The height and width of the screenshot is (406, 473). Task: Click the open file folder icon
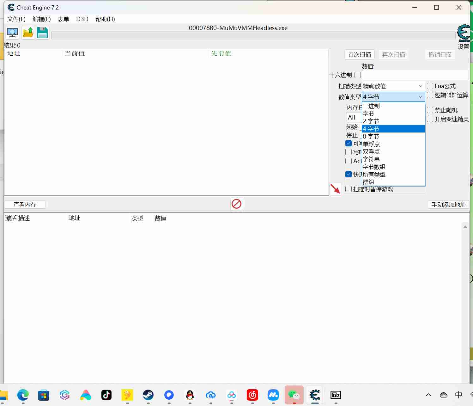point(28,33)
